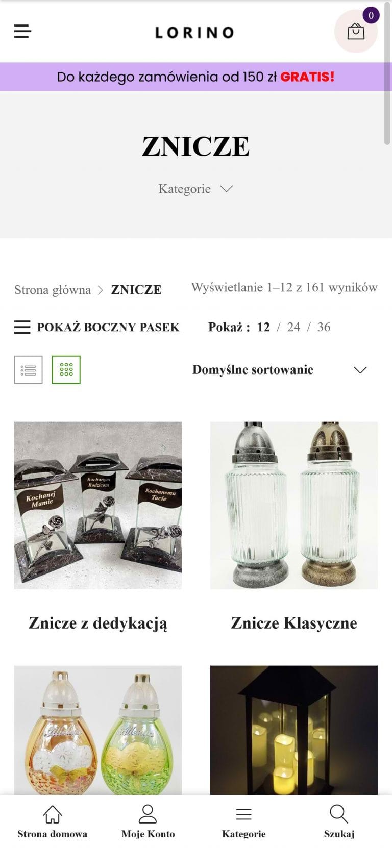Show 24 products per page
The image size is (392, 848).
click(x=293, y=327)
